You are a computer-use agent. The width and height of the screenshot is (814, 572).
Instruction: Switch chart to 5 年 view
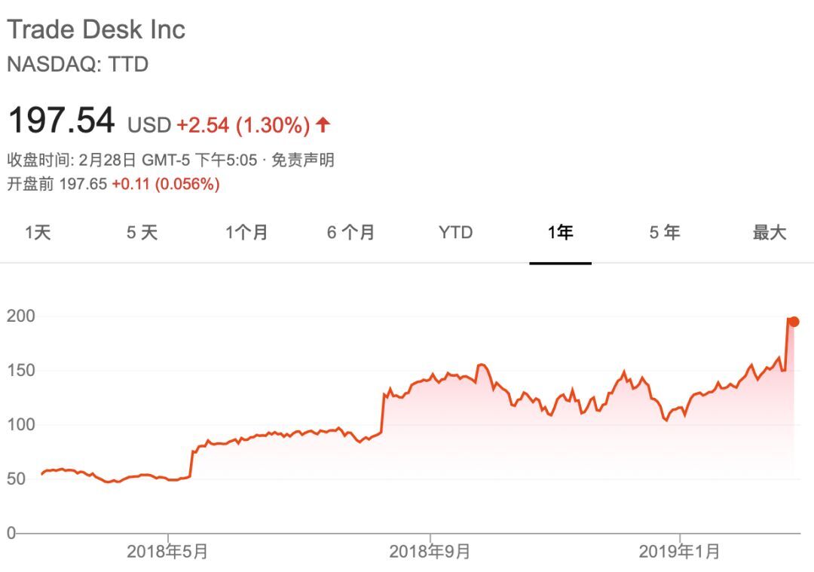click(665, 232)
